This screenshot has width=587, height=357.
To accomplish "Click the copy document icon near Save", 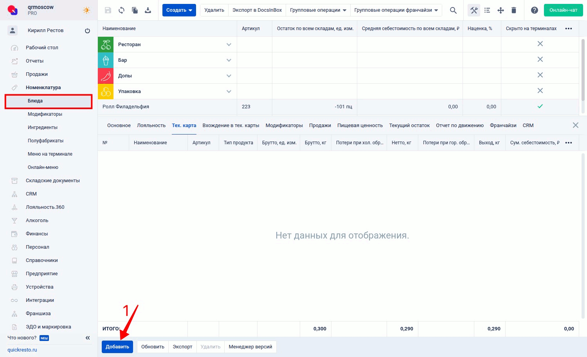I will [135, 10].
